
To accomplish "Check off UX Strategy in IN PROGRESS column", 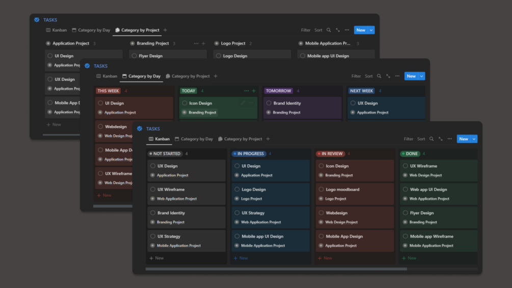I will [x=237, y=213].
